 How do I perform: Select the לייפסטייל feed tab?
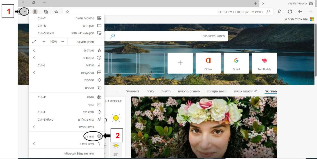pyautogui.click(x=133, y=91)
